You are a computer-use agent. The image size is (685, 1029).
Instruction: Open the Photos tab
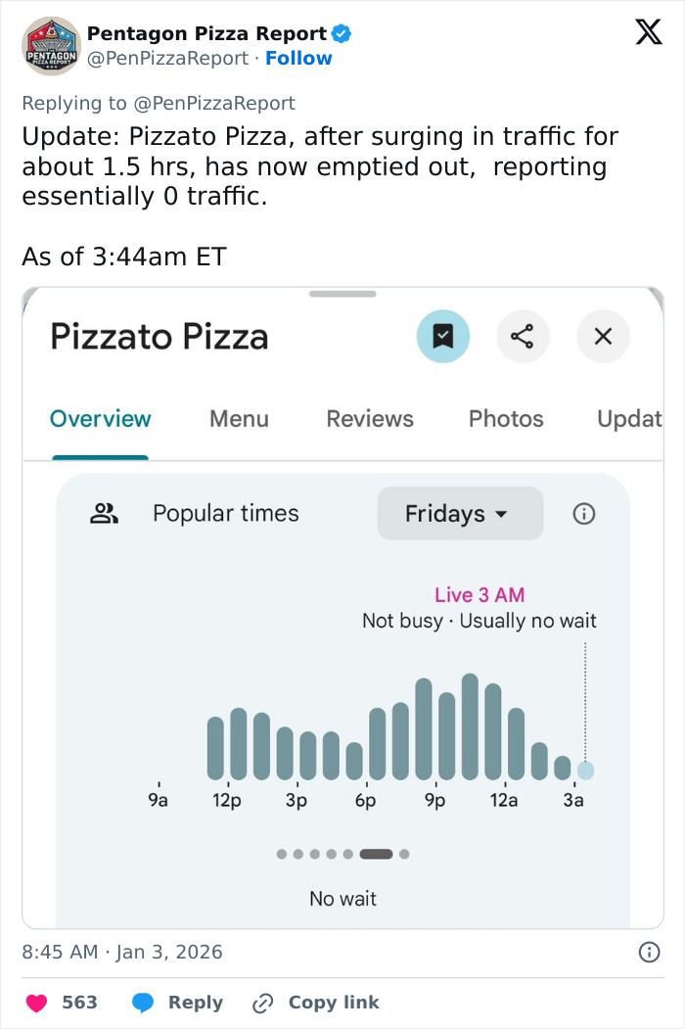point(505,419)
